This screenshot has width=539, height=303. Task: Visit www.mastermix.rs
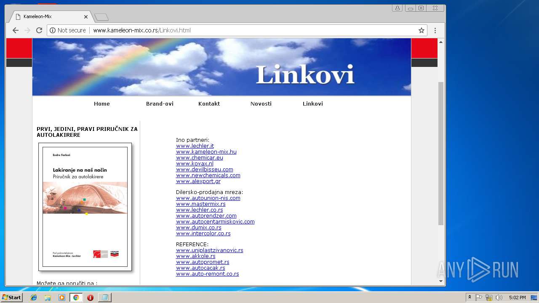click(x=201, y=204)
